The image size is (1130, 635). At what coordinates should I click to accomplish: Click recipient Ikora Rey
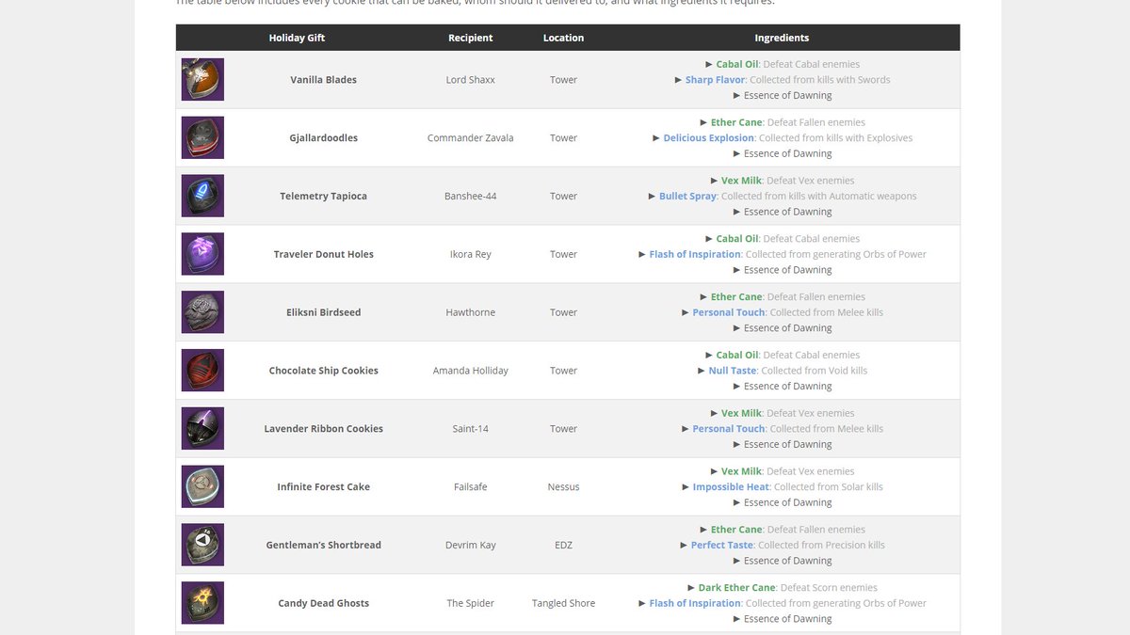pyautogui.click(x=470, y=255)
